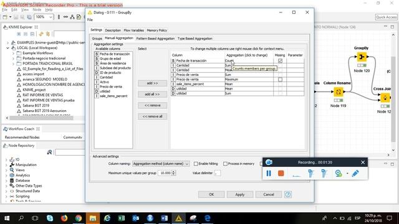Viewport: 399px width, 224px height.
Task: Stop the recording with the orange button
Action: 281,173
